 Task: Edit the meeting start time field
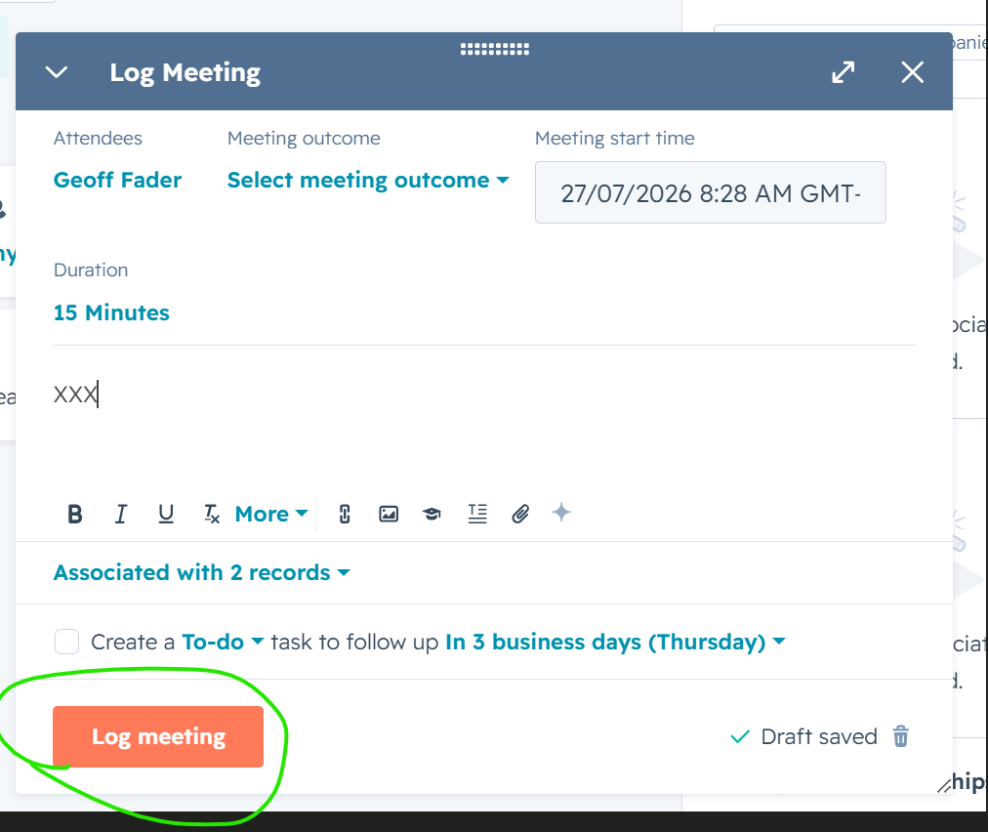[710, 193]
